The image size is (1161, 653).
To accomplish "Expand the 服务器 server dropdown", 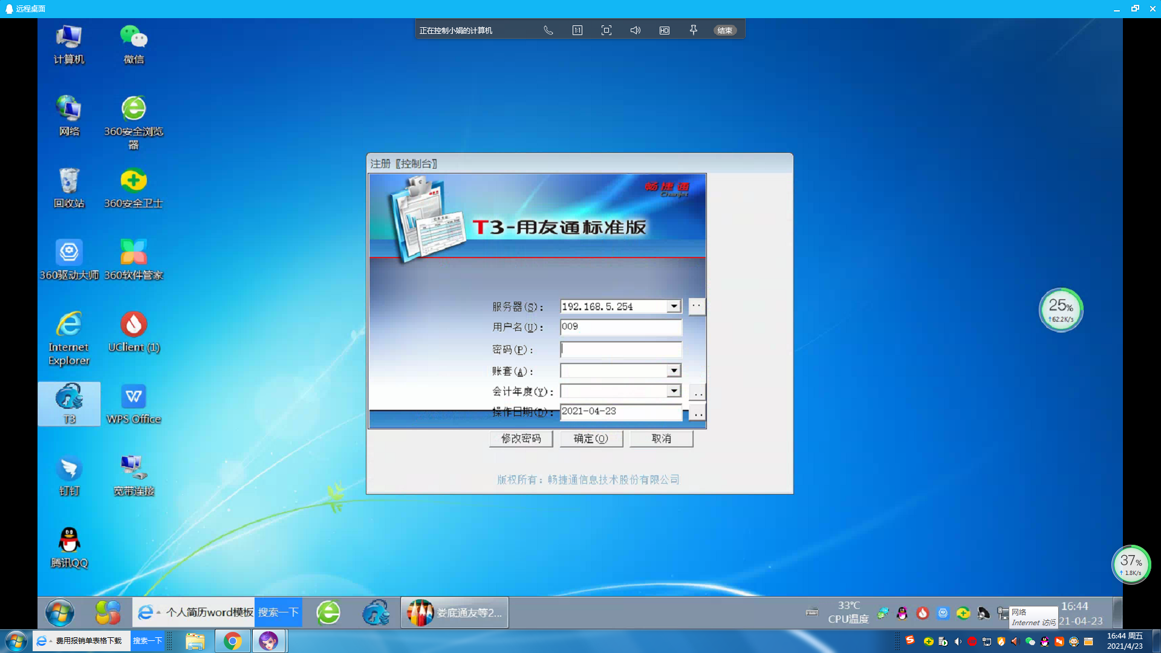I will click(x=674, y=307).
